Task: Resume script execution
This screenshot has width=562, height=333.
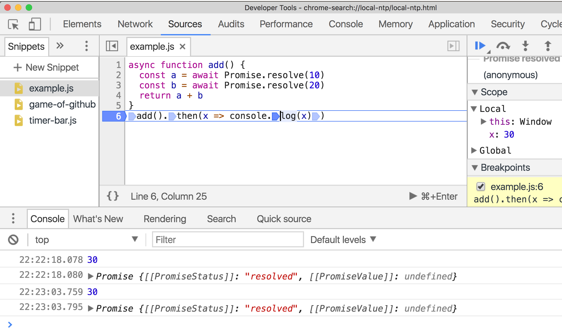Action: coord(480,46)
